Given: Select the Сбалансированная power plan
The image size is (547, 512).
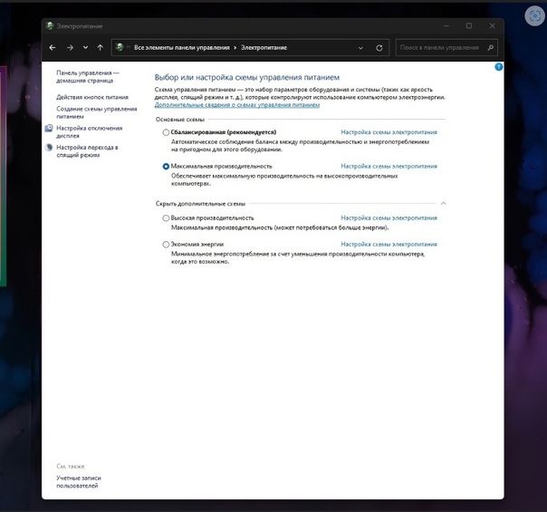Looking at the screenshot, I should (166, 132).
